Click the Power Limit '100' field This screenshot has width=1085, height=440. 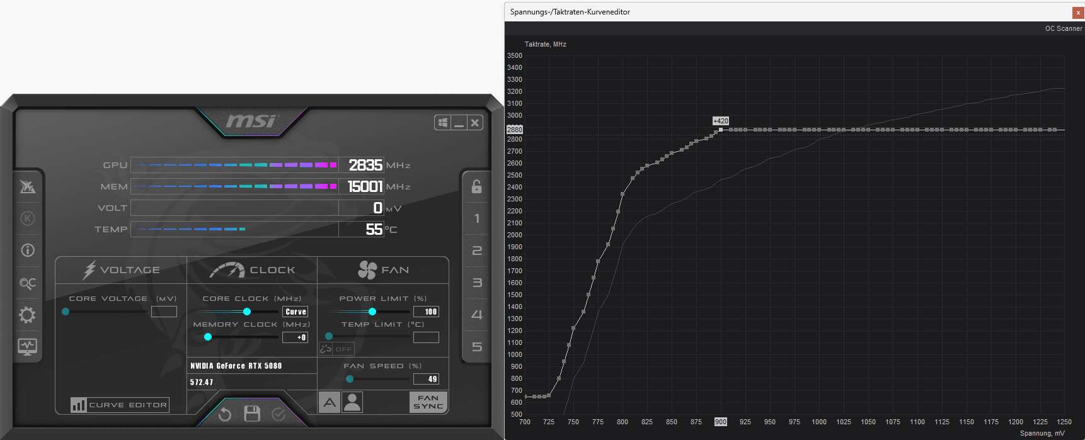(x=426, y=312)
